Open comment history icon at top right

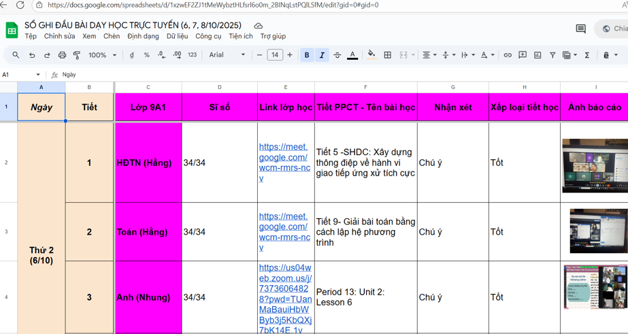(580, 29)
